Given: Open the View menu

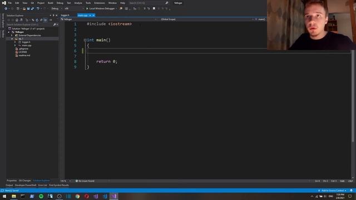Looking at the screenshot, I should pyautogui.click(x=24, y=3).
